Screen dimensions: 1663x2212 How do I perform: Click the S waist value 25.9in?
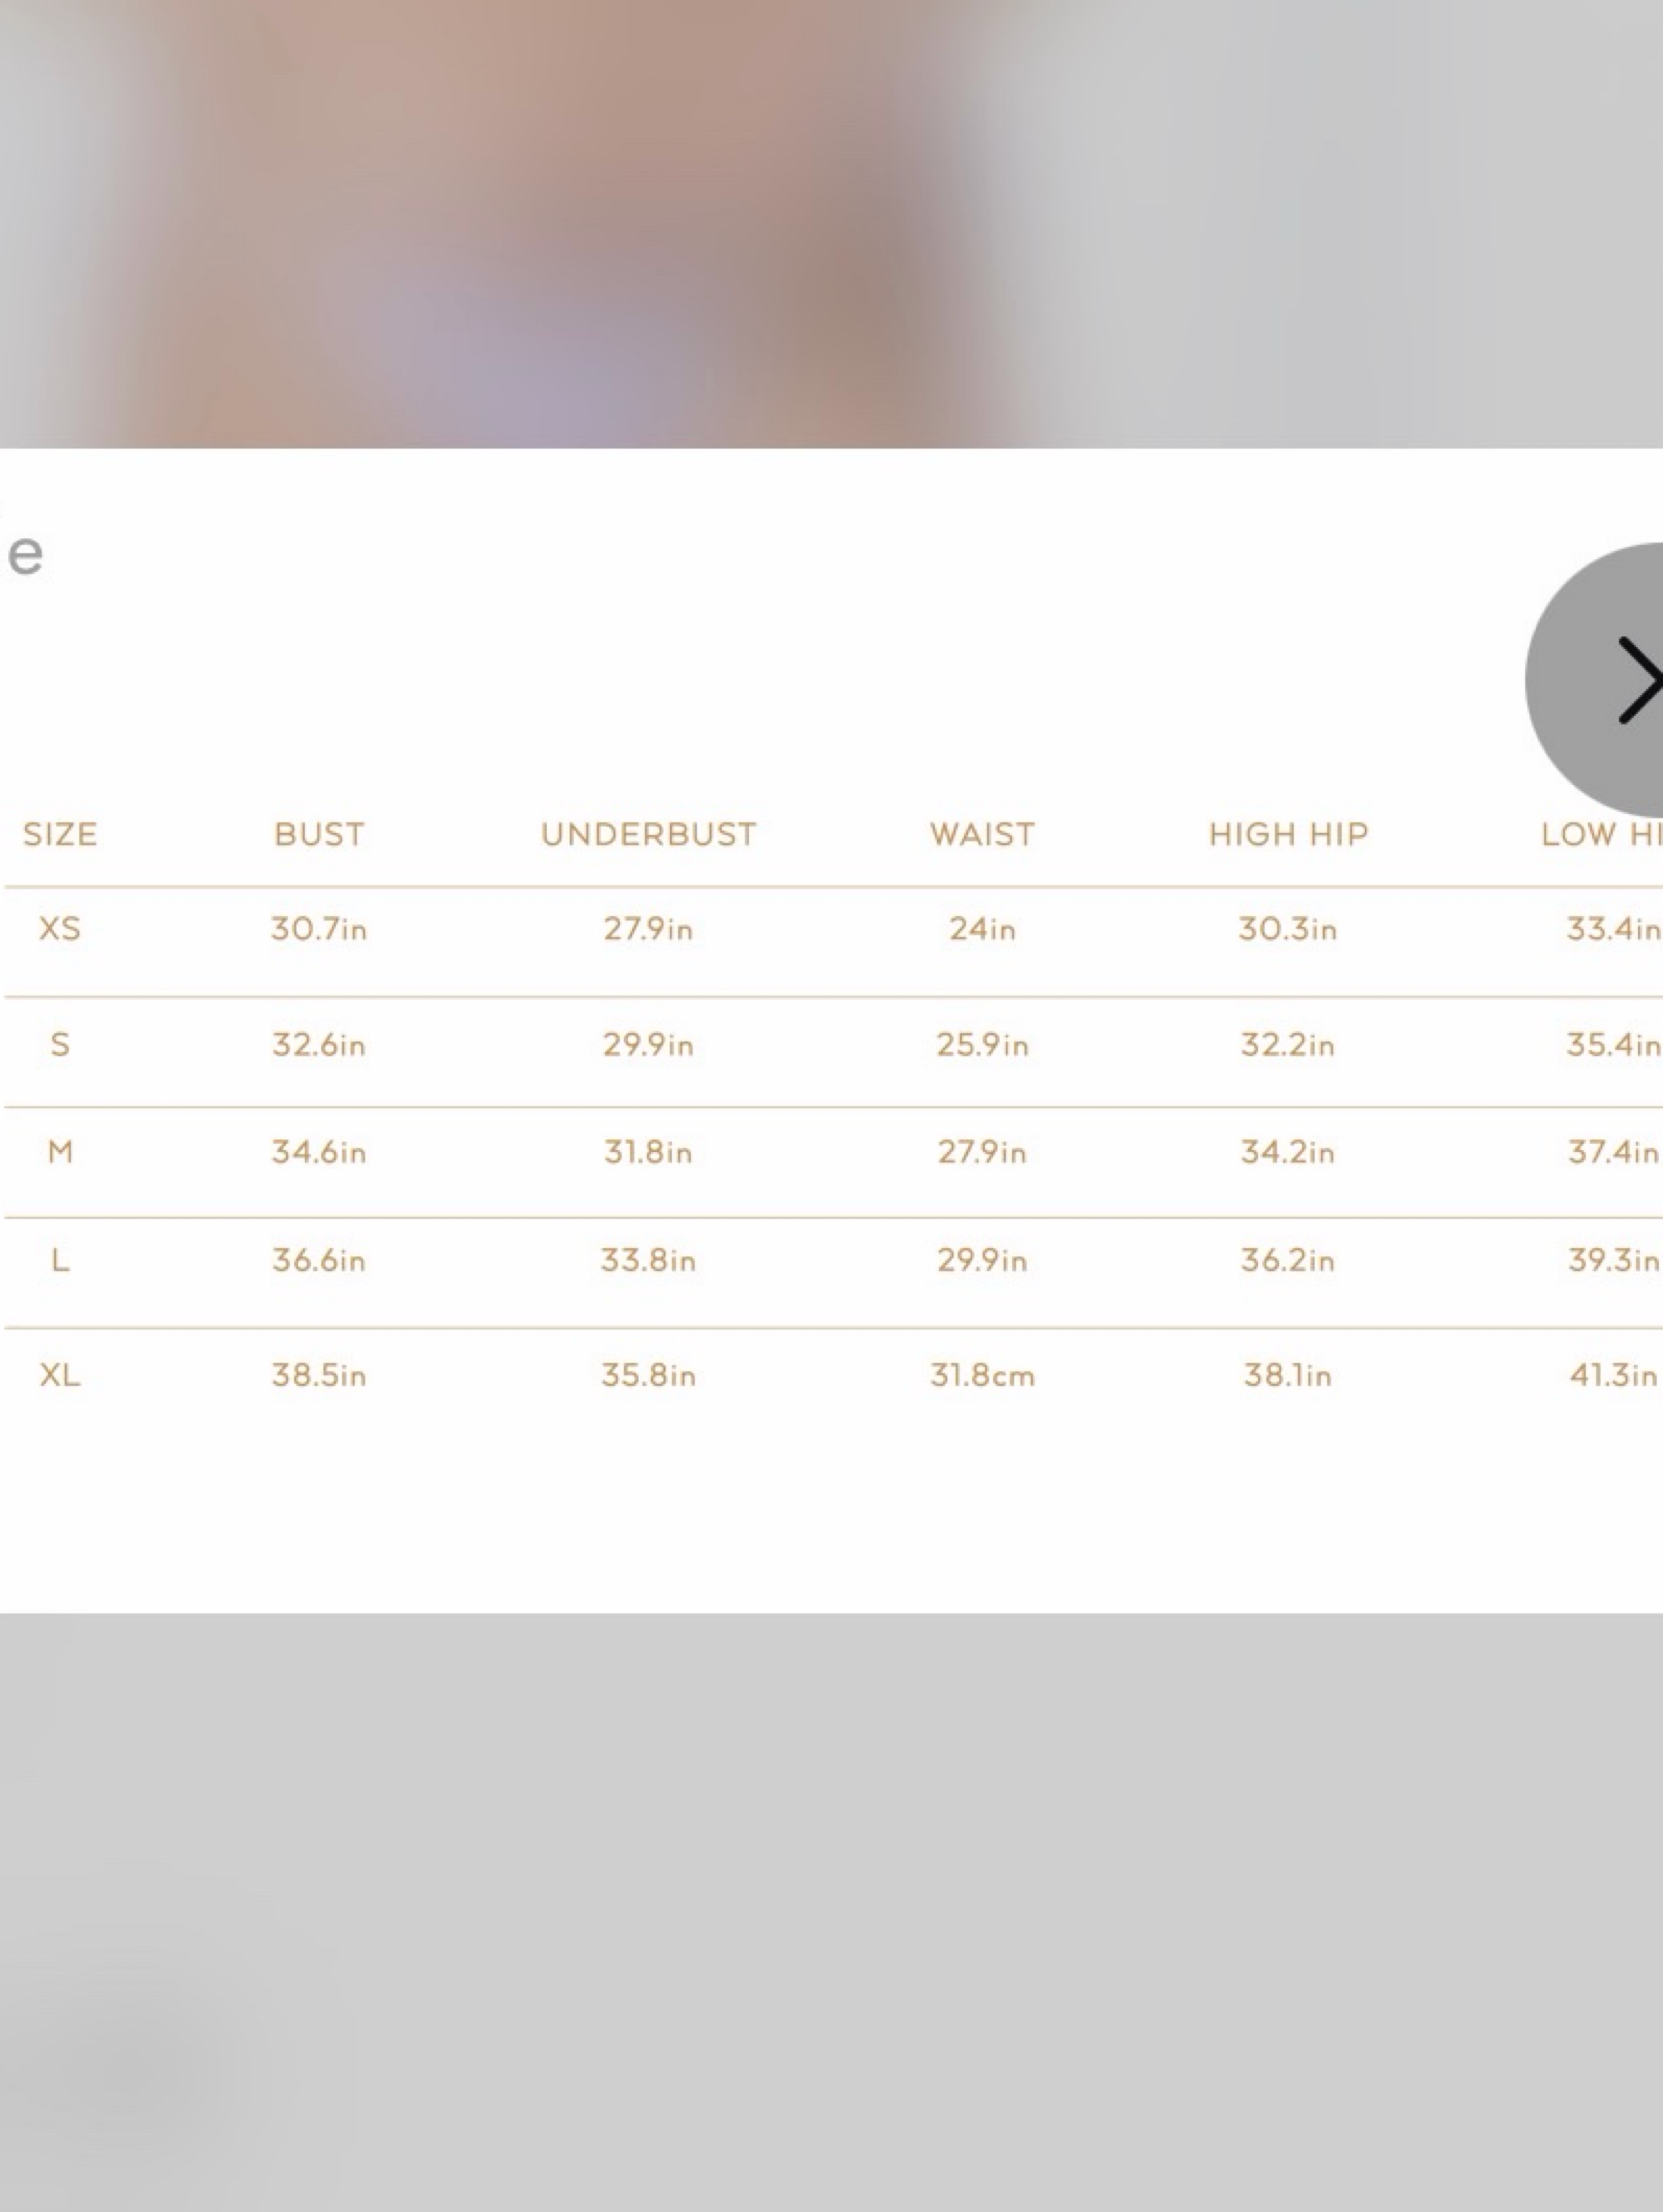click(x=982, y=1045)
